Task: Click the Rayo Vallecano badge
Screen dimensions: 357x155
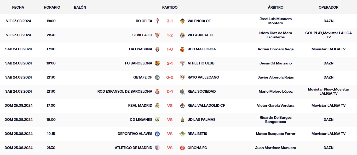Action: point(183,77)
